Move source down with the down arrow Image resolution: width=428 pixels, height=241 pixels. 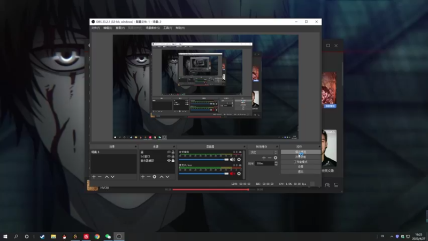pyautogui.click(x=167, y=177)
